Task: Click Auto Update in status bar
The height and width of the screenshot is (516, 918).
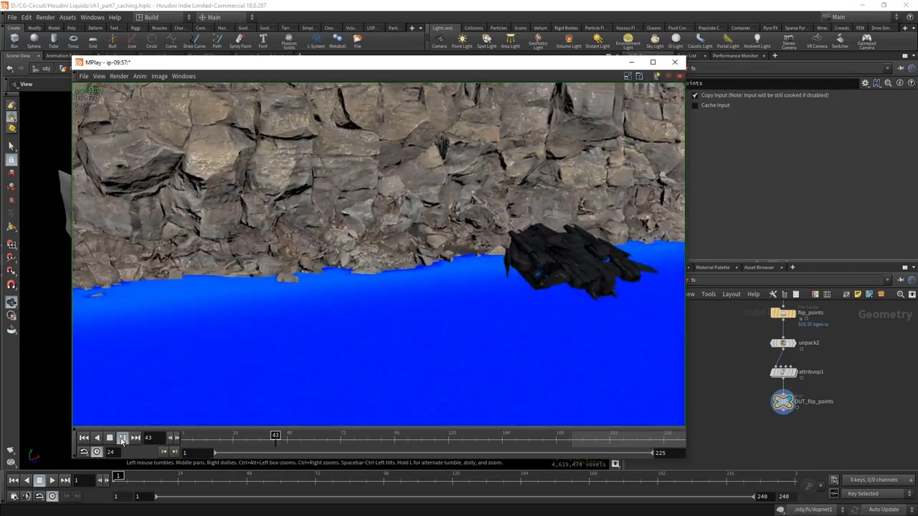Action: (884, 510)
